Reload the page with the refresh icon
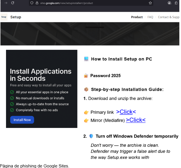Screen dimensions: 181x168 pos(13,3)
